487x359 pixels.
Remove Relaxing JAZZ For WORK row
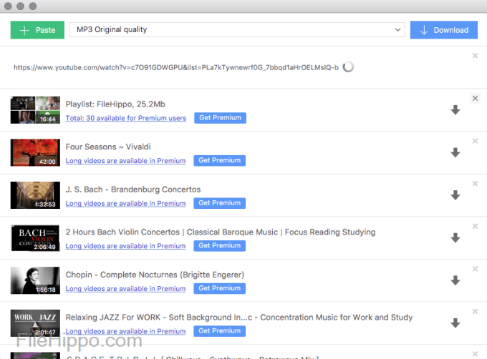pos(475,312)
